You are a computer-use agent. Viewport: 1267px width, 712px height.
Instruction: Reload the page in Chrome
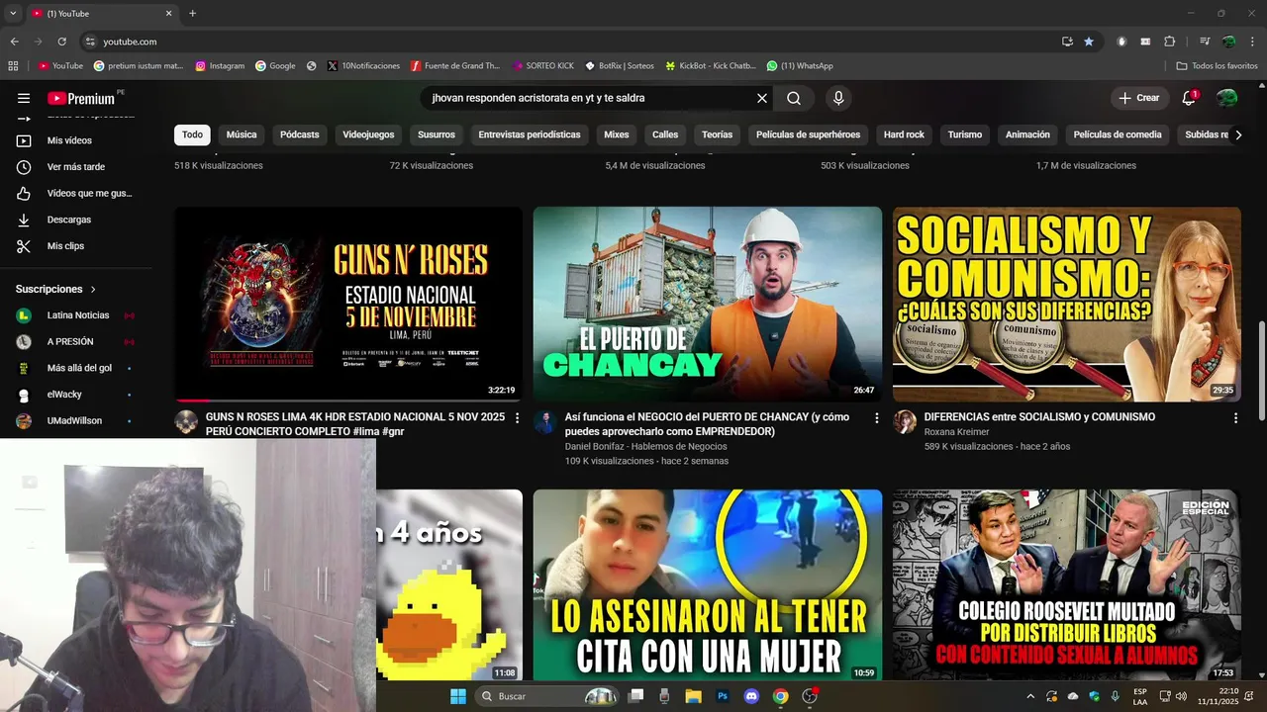61,42
